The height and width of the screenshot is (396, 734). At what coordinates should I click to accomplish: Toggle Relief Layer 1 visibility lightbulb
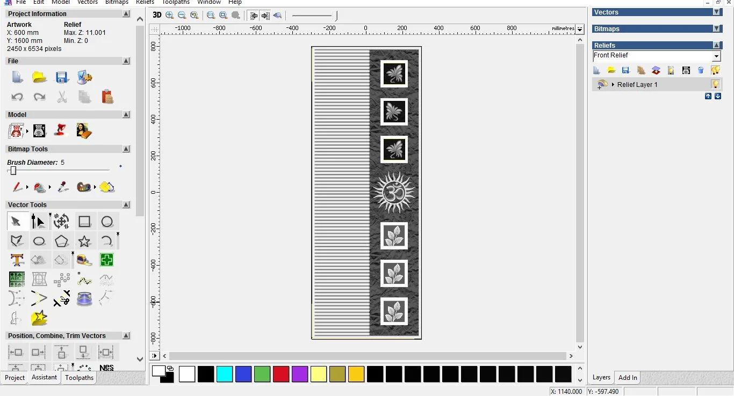point(715,84)
